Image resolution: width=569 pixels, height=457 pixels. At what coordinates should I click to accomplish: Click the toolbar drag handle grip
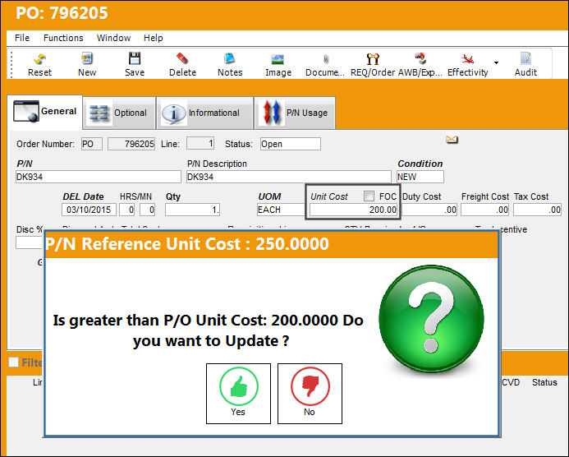(11, 64)
